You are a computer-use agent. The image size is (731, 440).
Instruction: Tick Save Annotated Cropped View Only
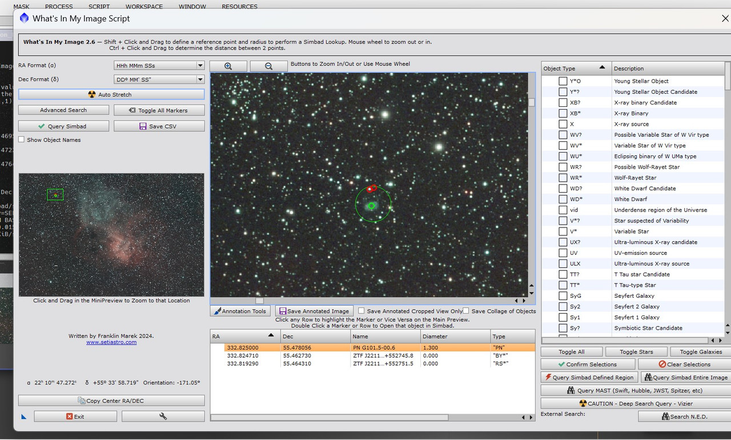point(361,311)
